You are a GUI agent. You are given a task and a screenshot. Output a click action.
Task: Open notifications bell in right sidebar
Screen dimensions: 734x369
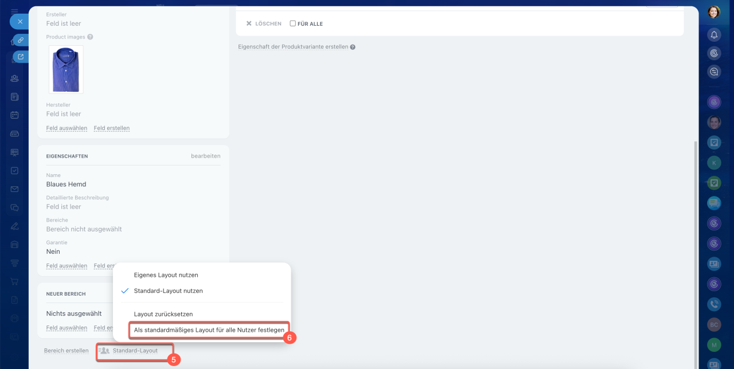pos(714,35)
